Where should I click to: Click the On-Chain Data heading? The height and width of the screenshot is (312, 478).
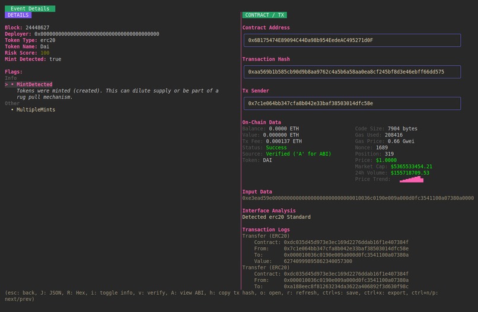point(262,122)
